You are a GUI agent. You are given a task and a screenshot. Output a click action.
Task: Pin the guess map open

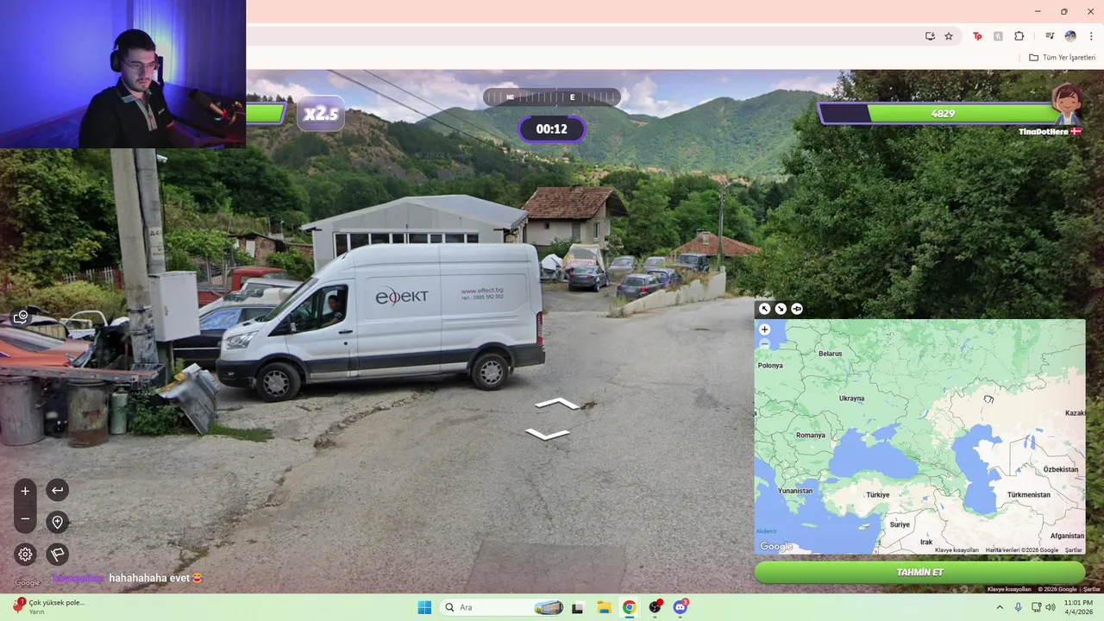797,309
